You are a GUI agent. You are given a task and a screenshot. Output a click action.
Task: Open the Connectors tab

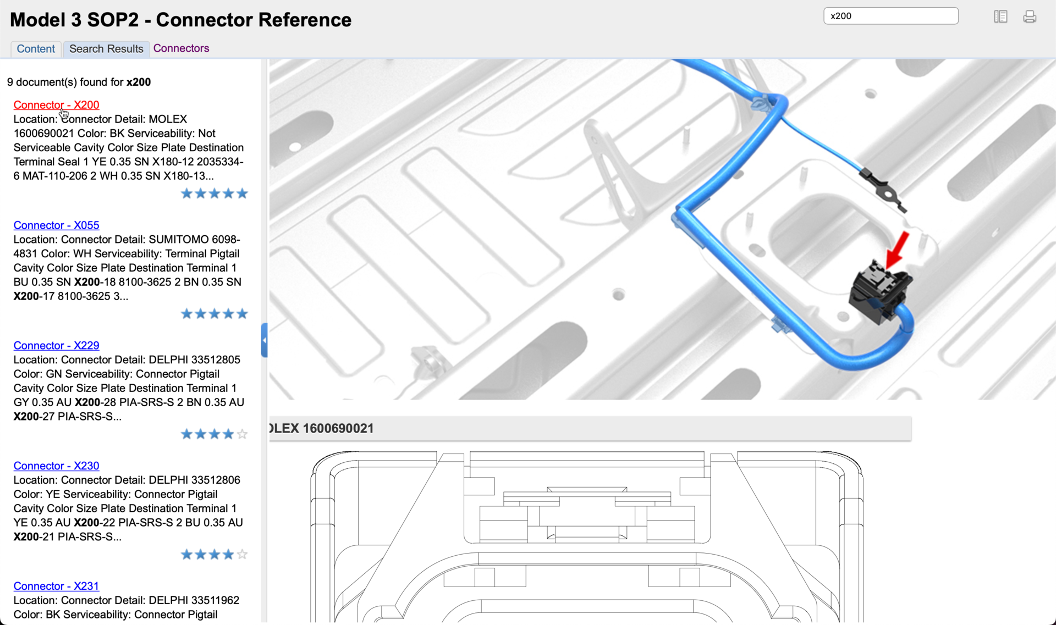(181, 48)
